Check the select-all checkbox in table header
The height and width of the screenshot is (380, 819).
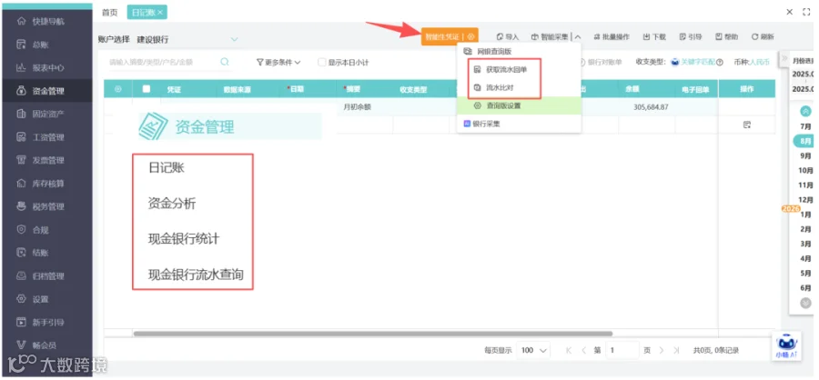click(x=147, y=89)
